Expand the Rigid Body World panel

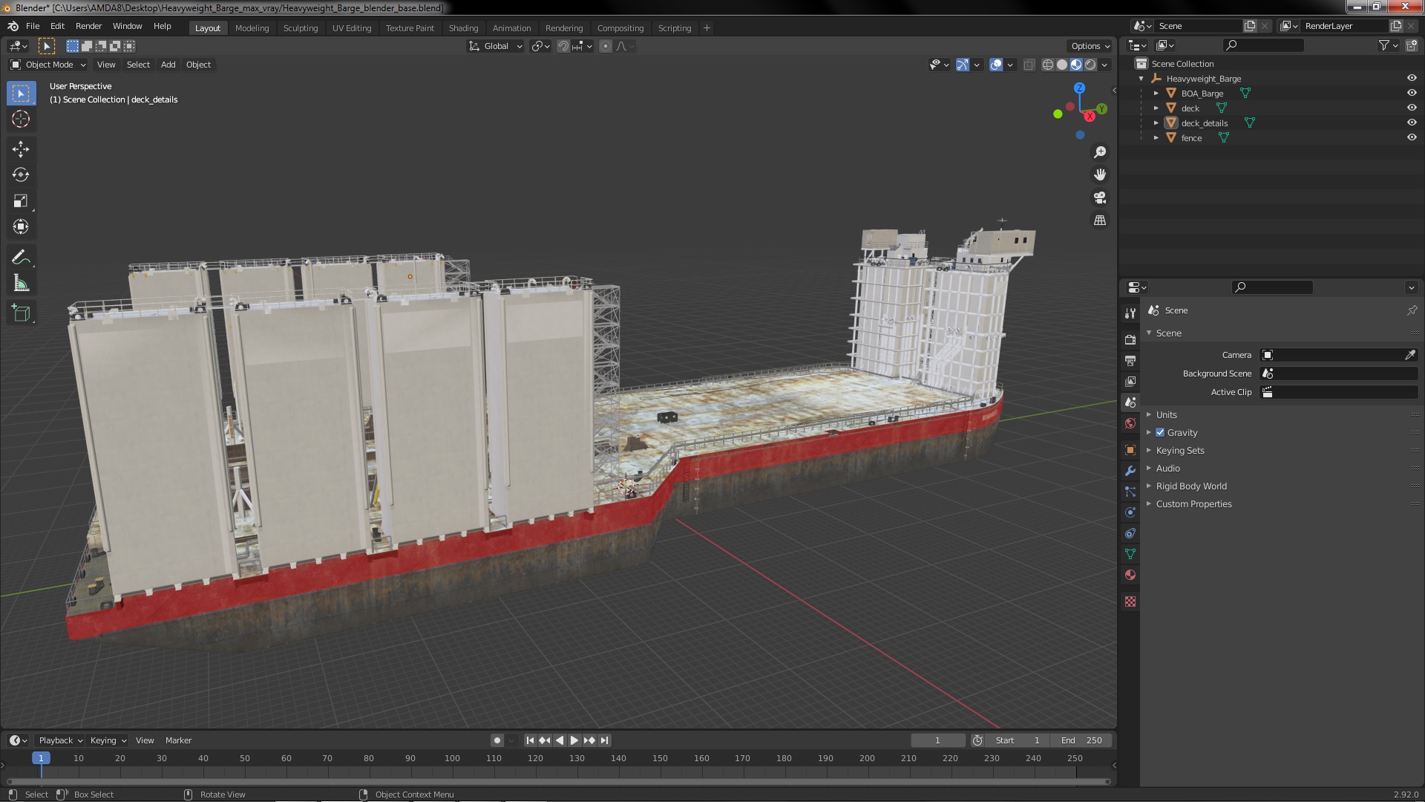(1190, 486)
